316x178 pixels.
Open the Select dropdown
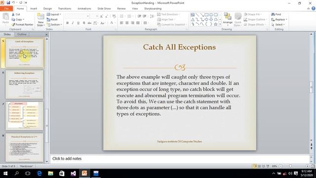[x=278, y=24]
